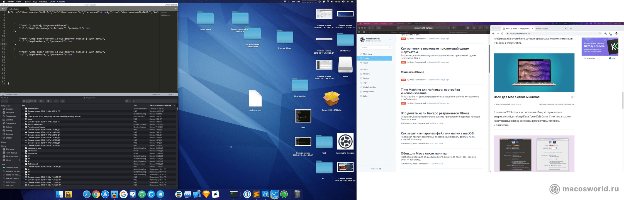Click the Finder window search field
This screenshot has width=624, height=200.
coord(155,101)
